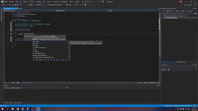Image resolution: width=198 pixels, height=111 pixels.
Task: Click the editor vertical scrollbar
Action: (160, 47)
